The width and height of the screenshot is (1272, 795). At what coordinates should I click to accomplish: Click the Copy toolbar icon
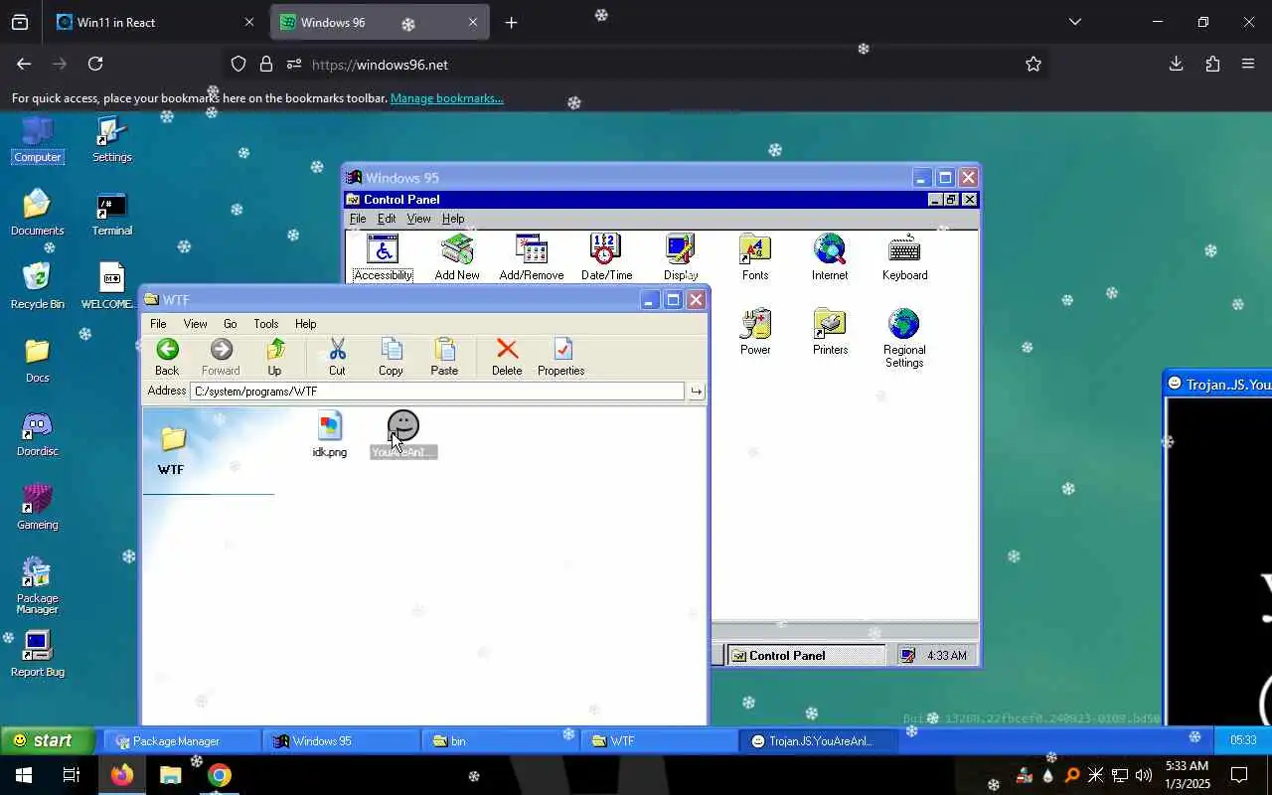point(391,357)
